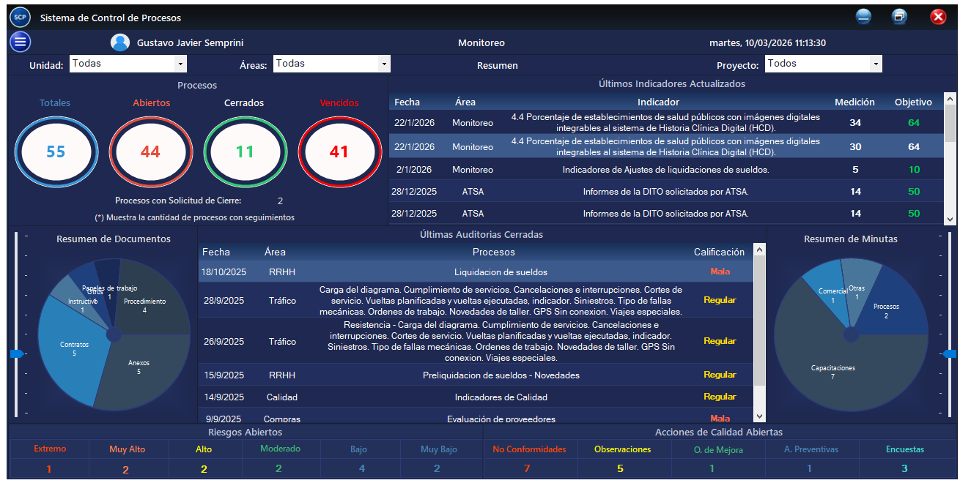Open the Áreas dropdown list
This screenshot has width=960, height=483.
[x=384, y=64]
